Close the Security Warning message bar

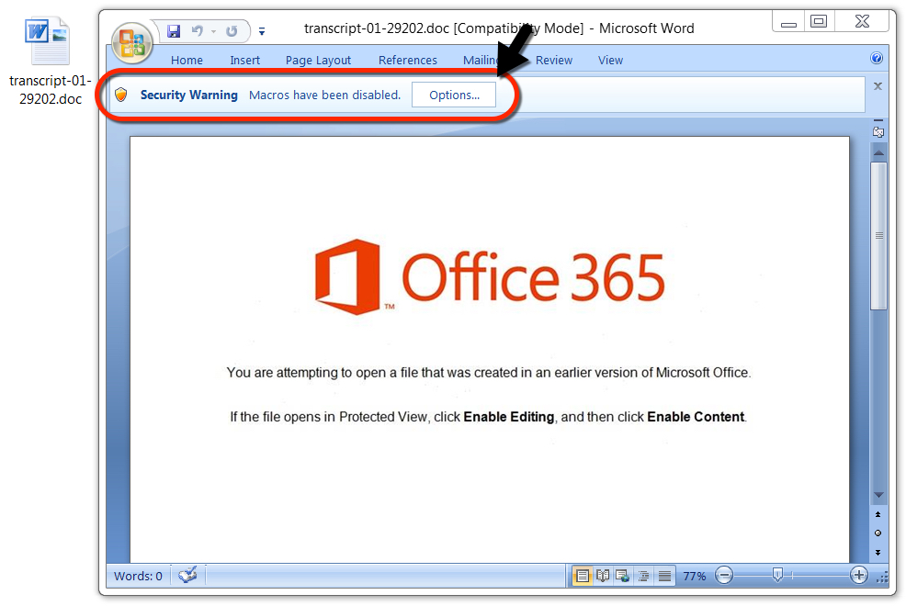(878, 86)
